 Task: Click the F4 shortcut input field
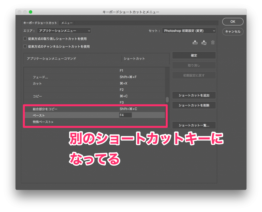coord(125,115)
